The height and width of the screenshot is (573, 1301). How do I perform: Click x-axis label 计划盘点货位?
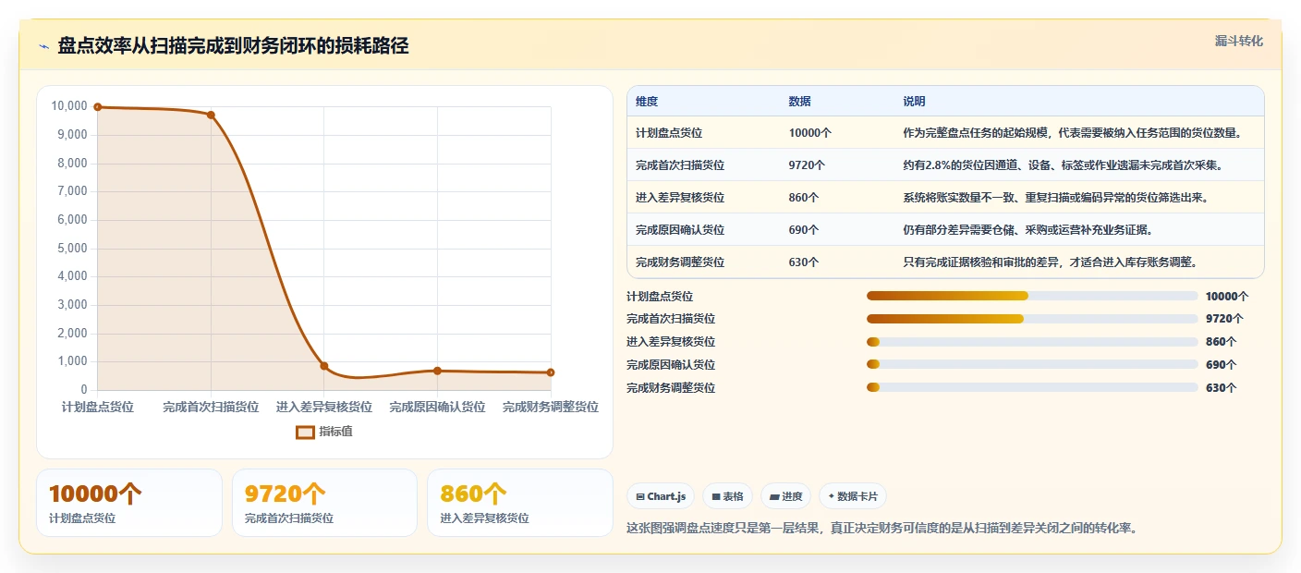click(98, 407)
